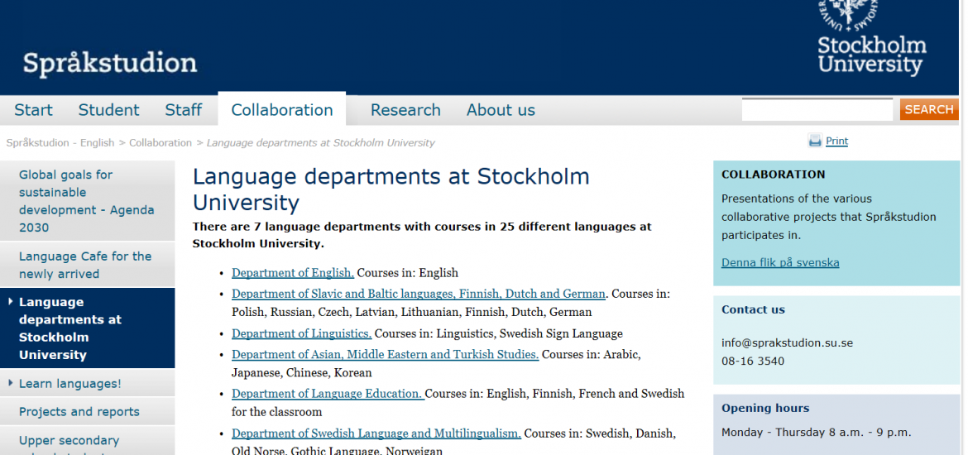
Task: Click the text 'Japanese, Chinese, Korean'
Action: pyautogui.click(x=302, y=373)
